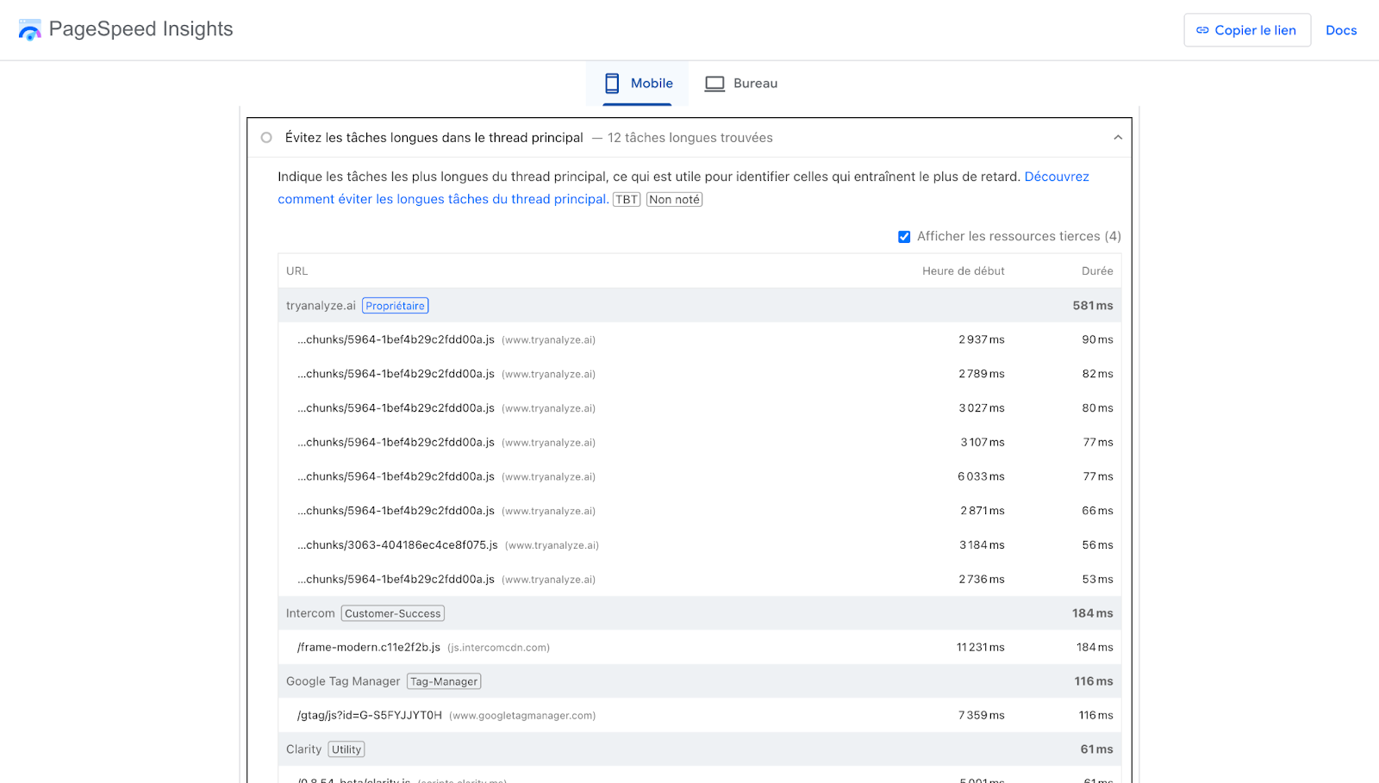Disable the Afficher les ressources tierces checkbox
1379x783 pixels.
[904, 236]
